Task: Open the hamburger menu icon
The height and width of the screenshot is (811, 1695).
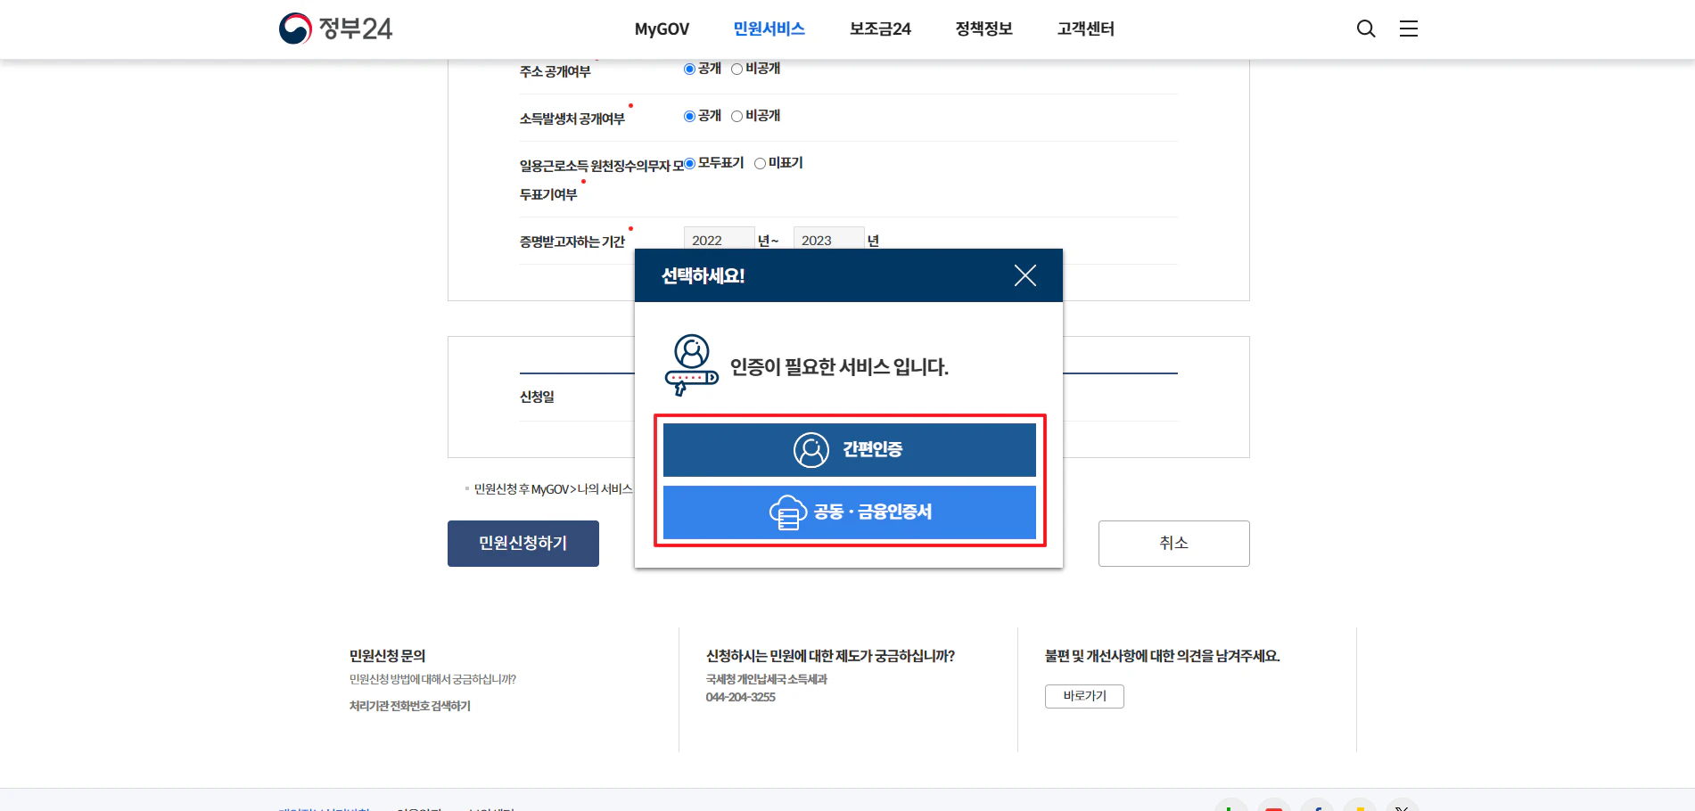Action: 1409,29
